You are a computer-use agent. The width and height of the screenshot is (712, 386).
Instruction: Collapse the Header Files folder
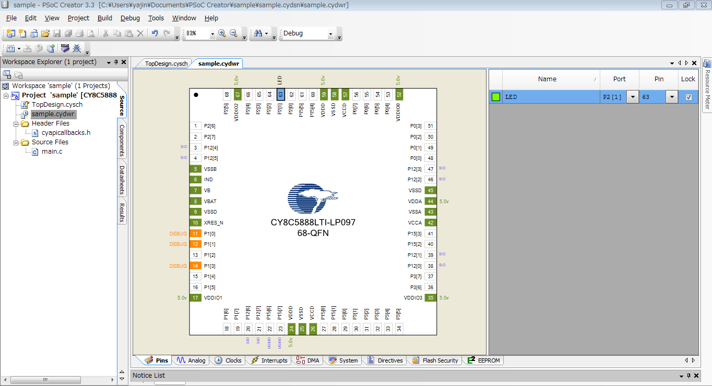coord(16,123)
